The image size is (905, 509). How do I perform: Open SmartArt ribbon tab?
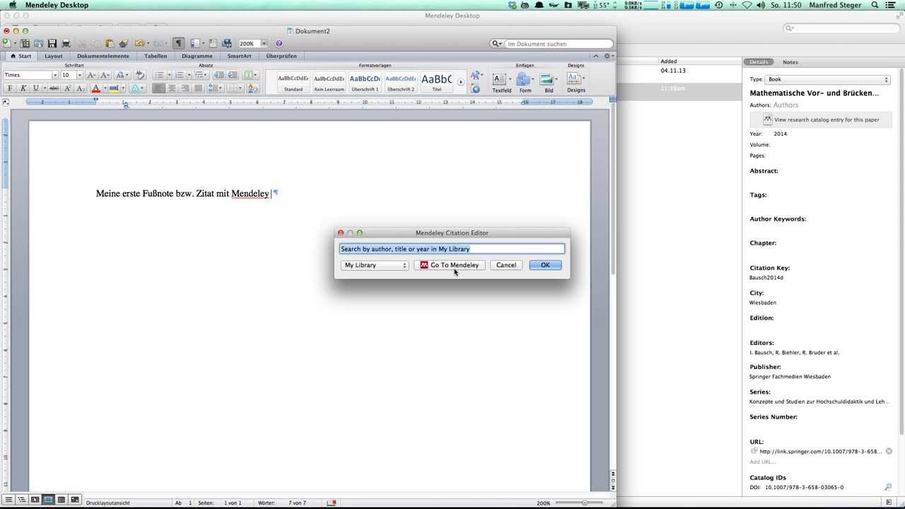(x=239, y=56)
